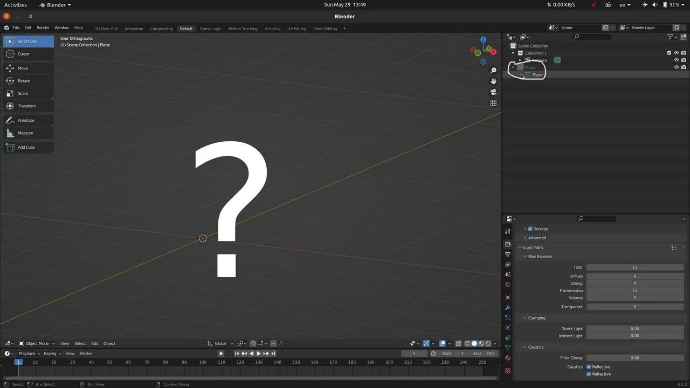
Task: Open the Modifier Properties wrench tab
Action: click(507, 307)
